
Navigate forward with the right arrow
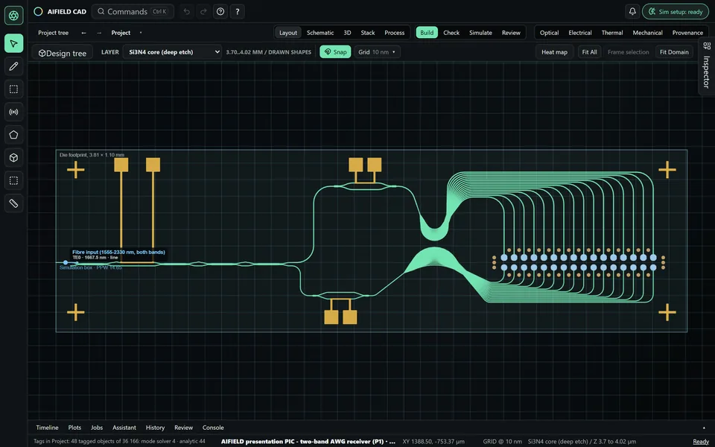pos(99,33)
